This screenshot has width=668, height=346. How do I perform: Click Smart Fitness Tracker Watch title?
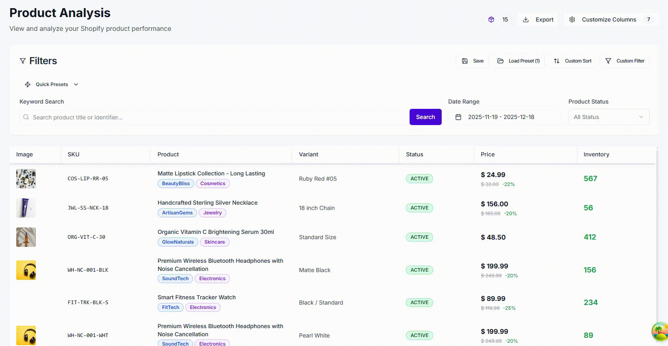click(x=197, y=297)
